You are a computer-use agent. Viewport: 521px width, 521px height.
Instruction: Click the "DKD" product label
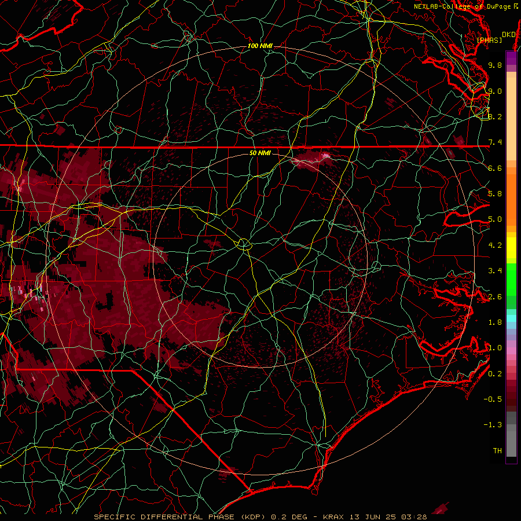[x=508, y=35]
